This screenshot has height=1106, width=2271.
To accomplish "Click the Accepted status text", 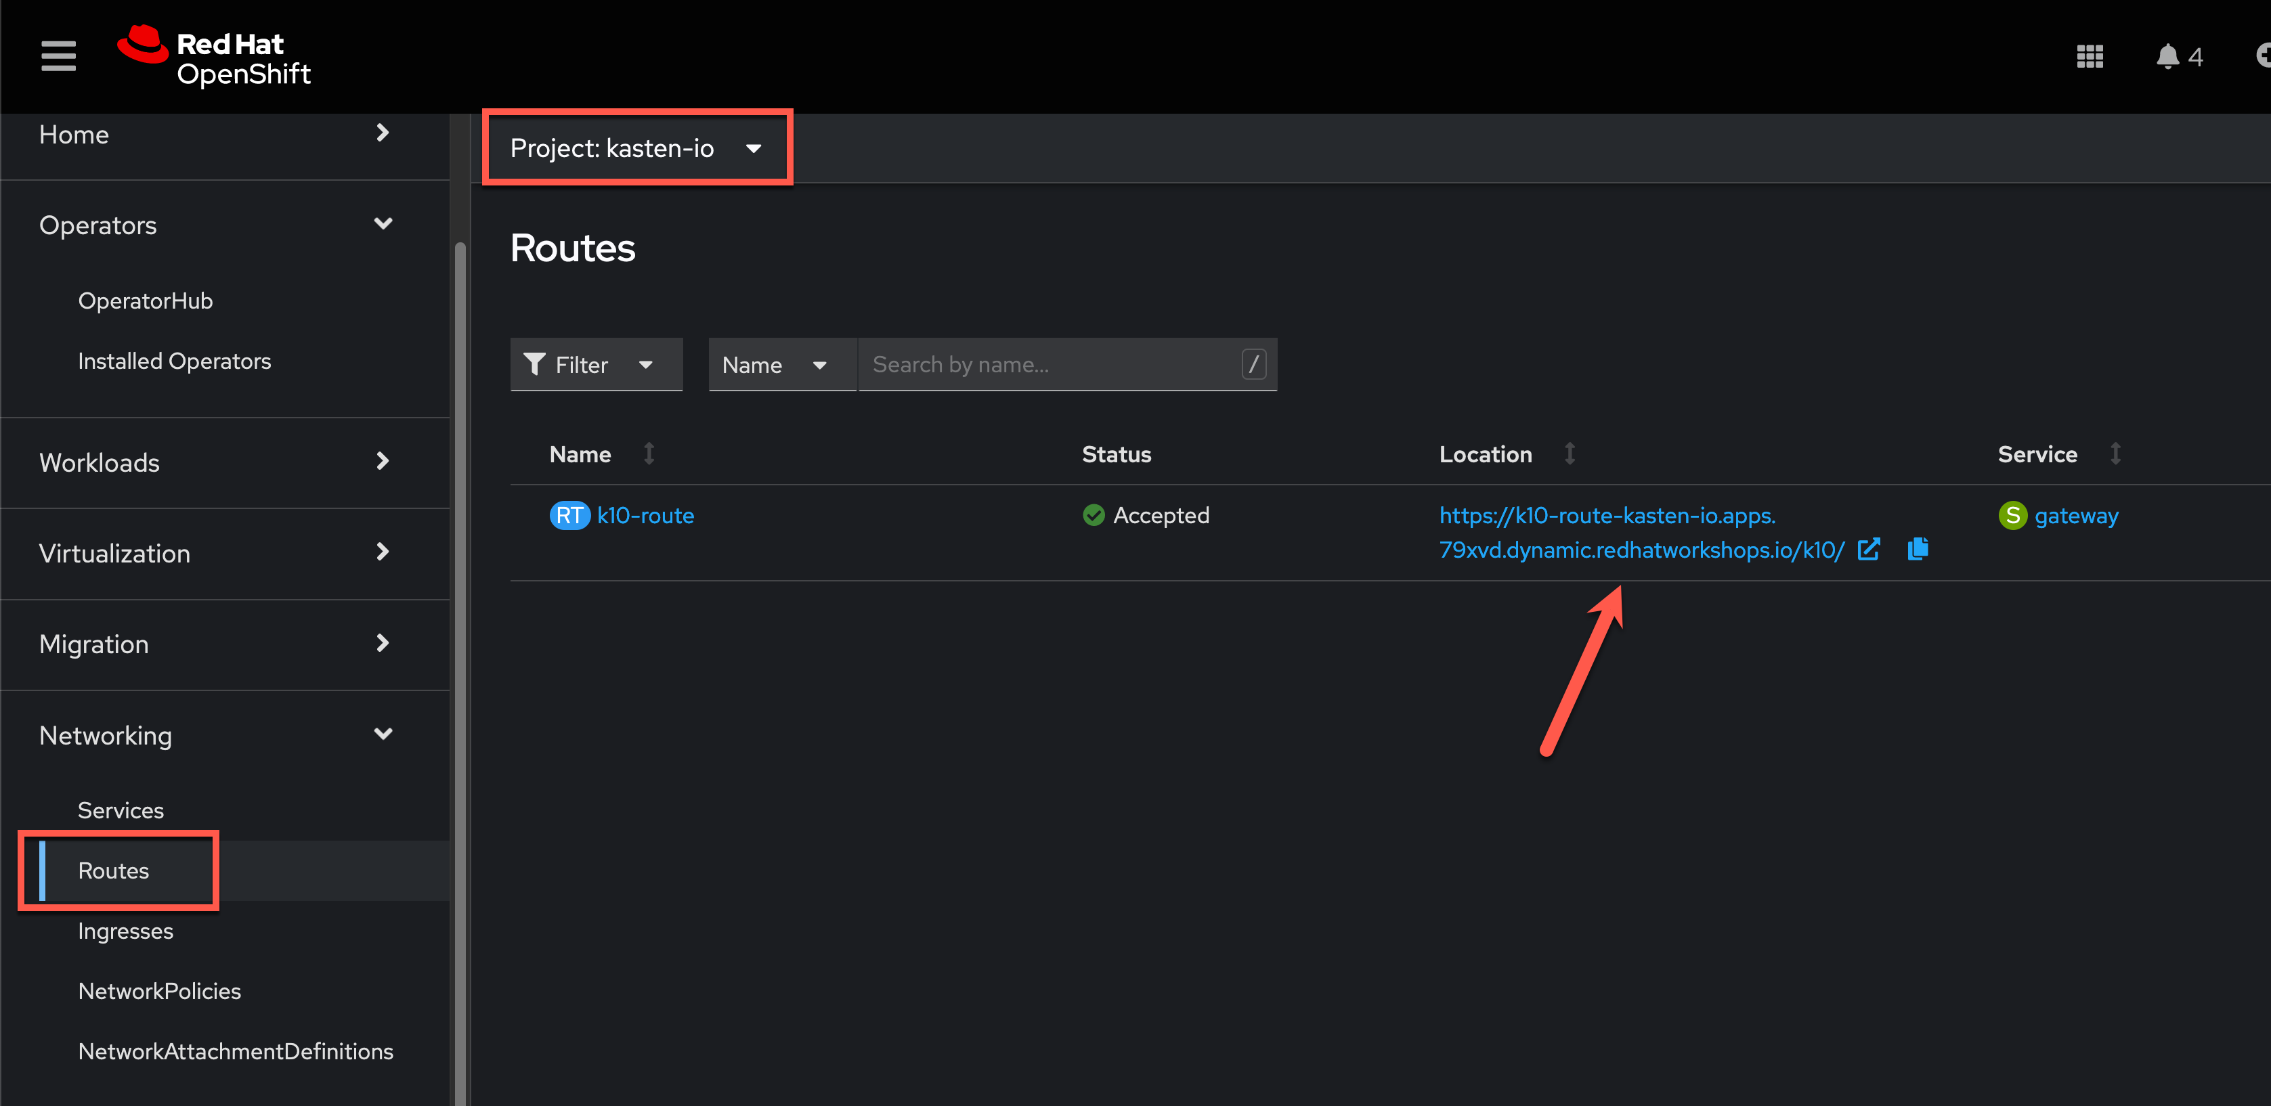I will pyautogui.click(x=1161, y=516).
